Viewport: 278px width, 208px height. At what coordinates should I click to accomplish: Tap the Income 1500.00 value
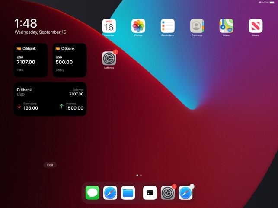pos(74,108)
